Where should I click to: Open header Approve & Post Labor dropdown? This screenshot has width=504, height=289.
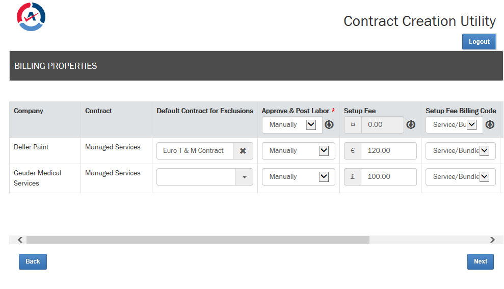[x=292, y=125]
